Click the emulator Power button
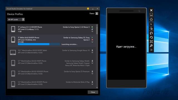The height and width of the screenshot is (100, 178). click(x=151, y=19)
